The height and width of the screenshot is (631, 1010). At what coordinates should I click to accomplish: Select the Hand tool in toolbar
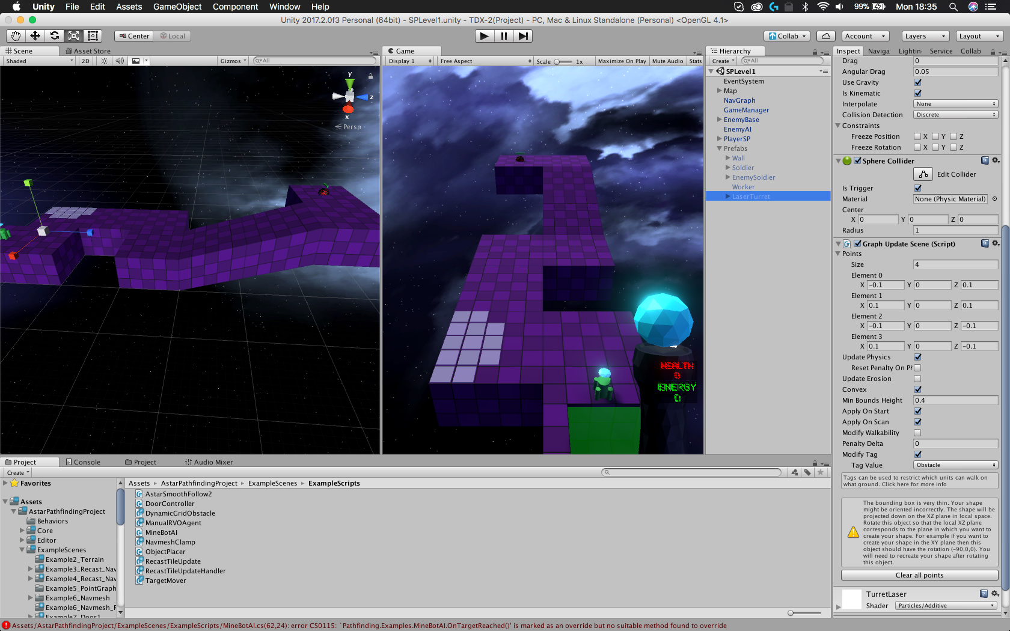(16, 36)
